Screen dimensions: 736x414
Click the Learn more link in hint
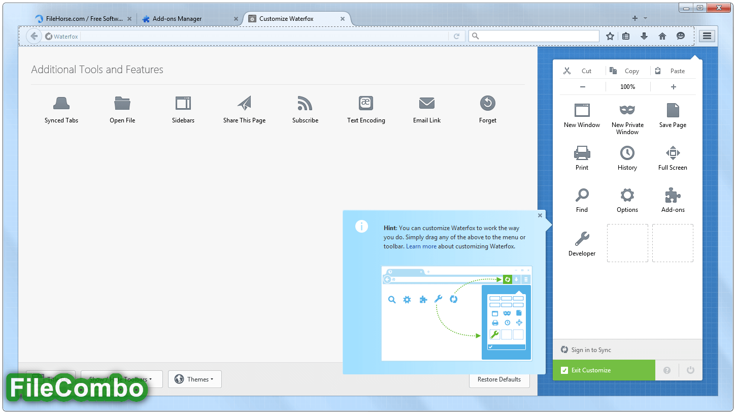point(421,246)
